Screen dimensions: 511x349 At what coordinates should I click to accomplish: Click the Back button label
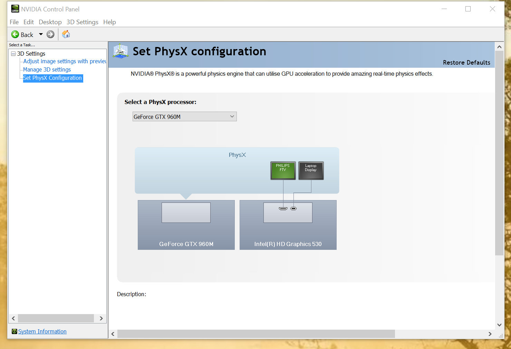click(27, 35)
